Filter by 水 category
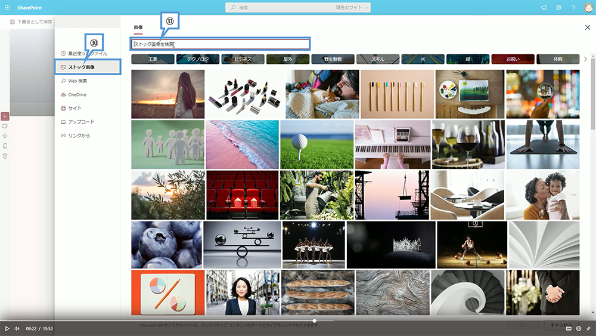 tap(423, 59)
